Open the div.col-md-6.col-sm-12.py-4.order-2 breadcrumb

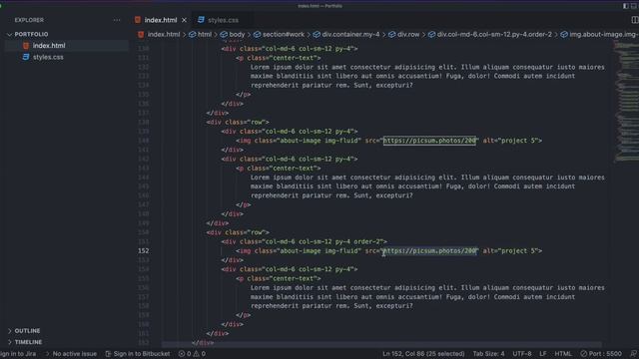[494, 35]
